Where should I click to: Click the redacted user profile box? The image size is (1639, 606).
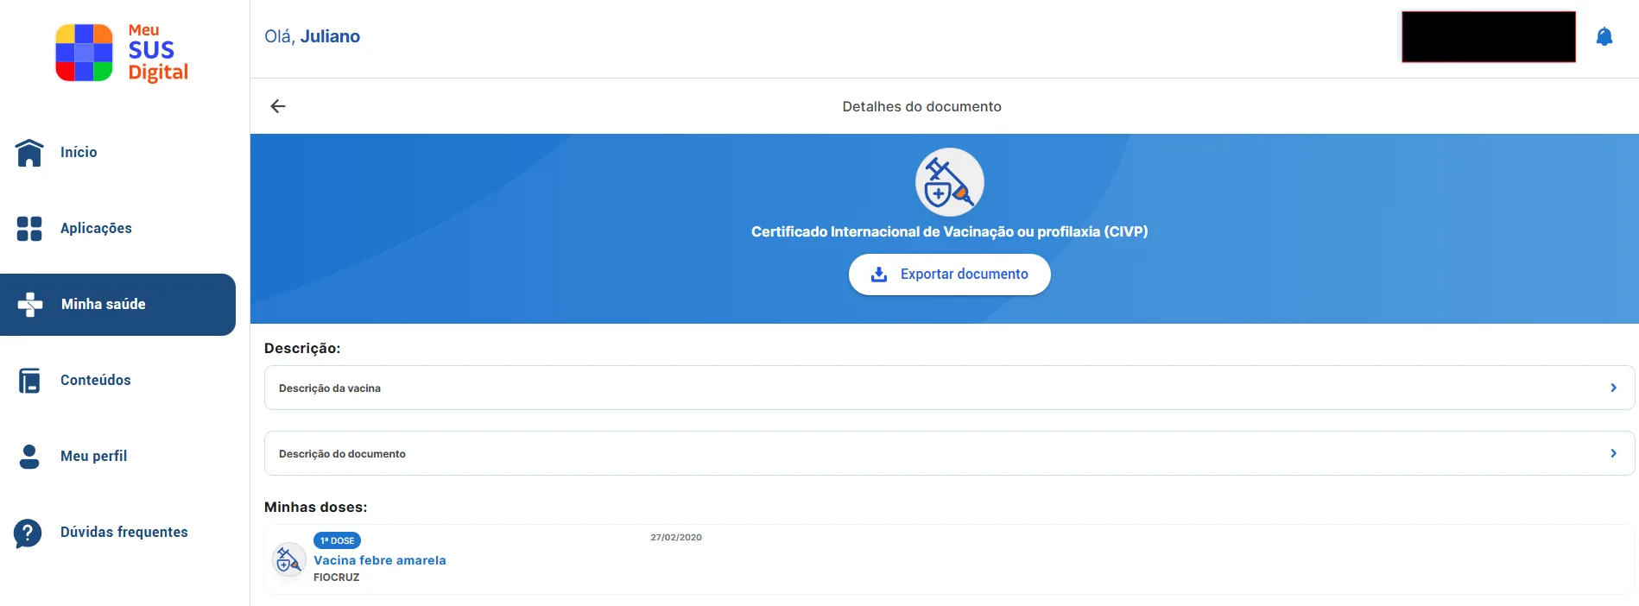1488,37
